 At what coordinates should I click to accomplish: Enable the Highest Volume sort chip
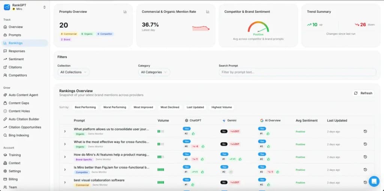pos(221,107)
